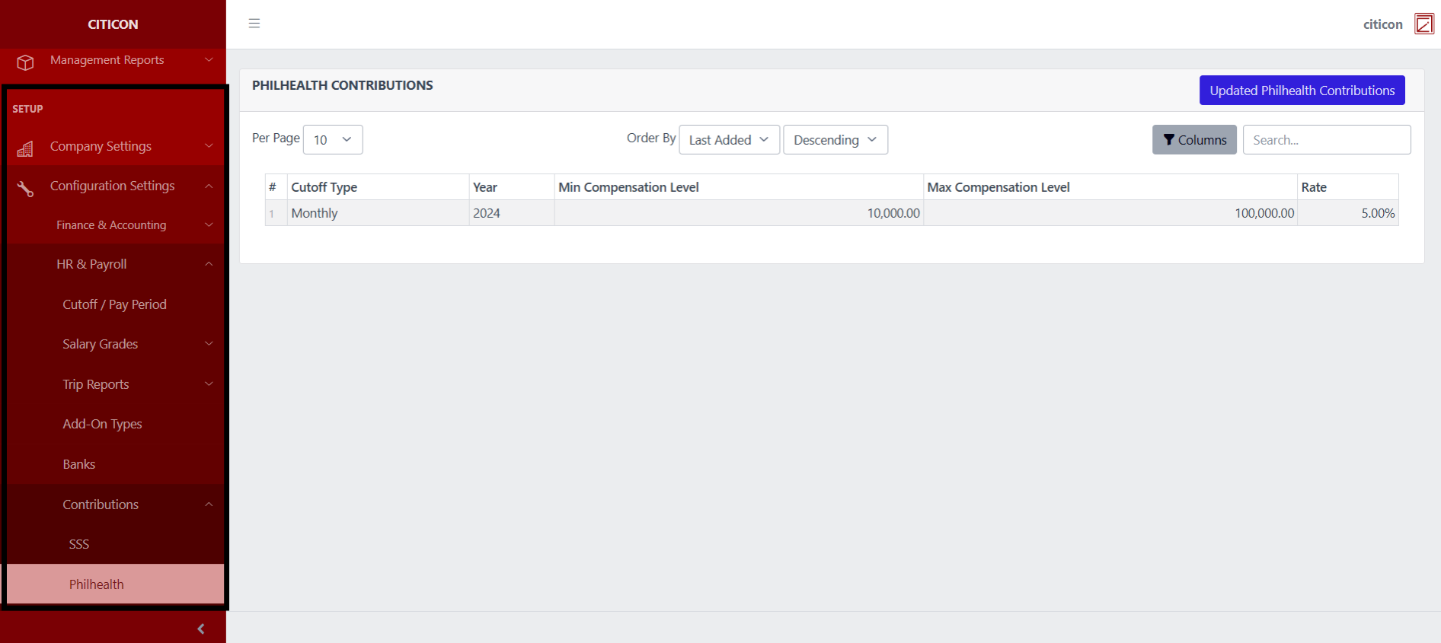Open the Descending sort direction dropdown
The width and height of the screenshot is (1441, 643).
[835, 140]
